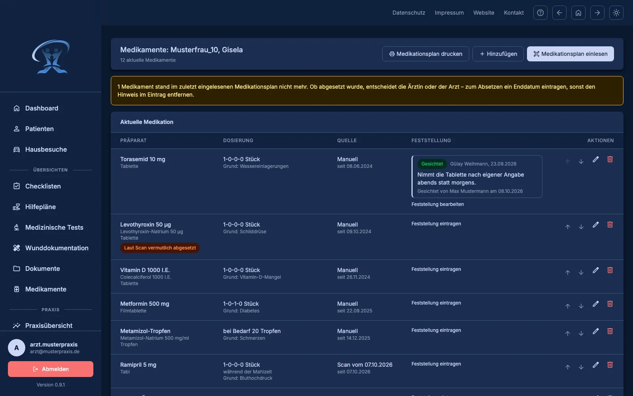633x396 pixels.
Task: Delete Ramipril 5 mg entry
Action: (610, 365)
